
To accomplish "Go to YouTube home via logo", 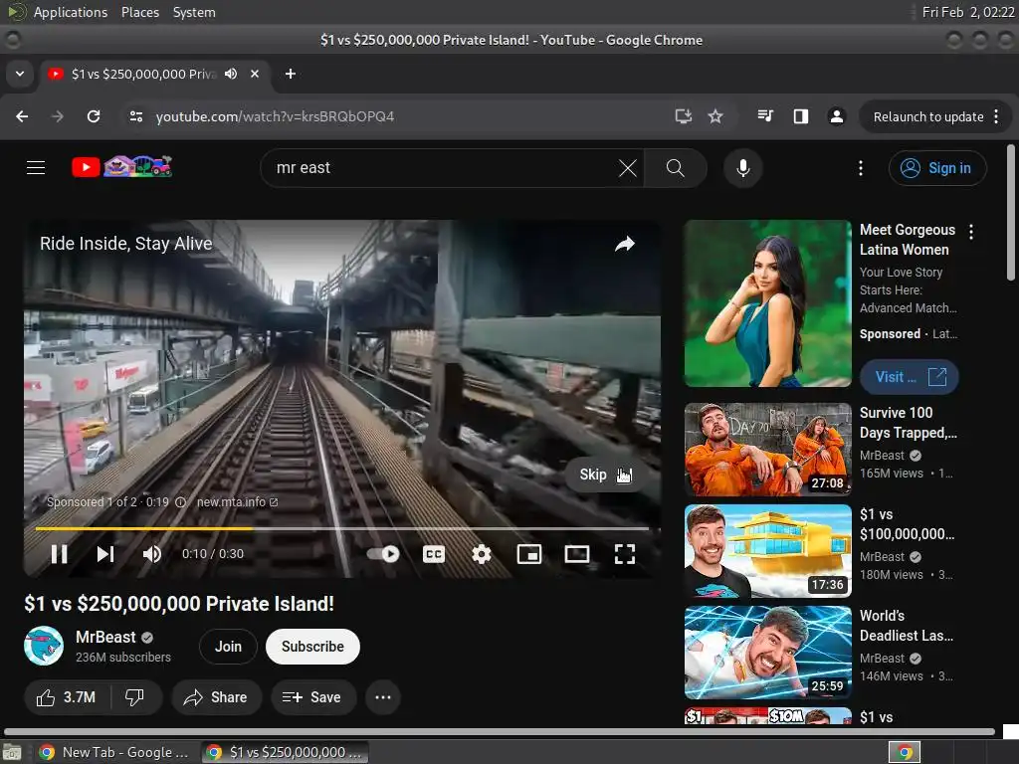I will [122, 167].
